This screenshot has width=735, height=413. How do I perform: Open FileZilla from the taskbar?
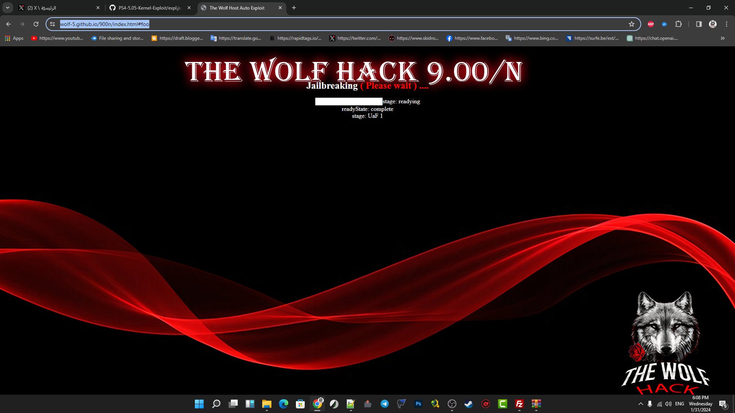pyautogui.click(x=519, y=404)
